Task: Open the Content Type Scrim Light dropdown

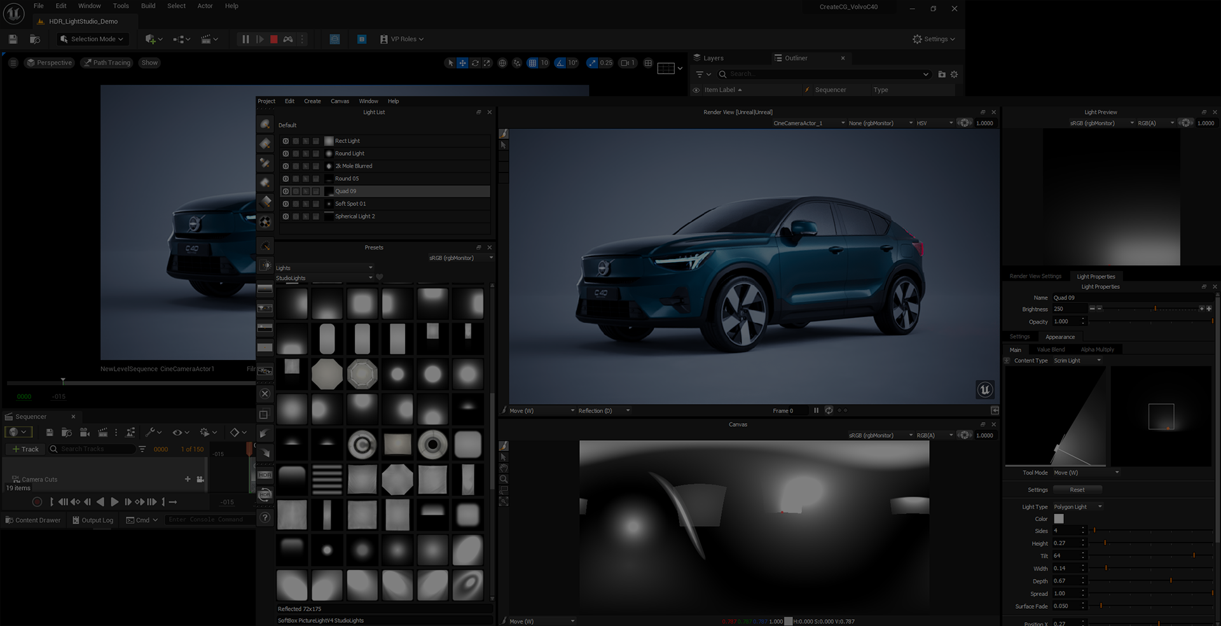Action: click(1077, 361)
